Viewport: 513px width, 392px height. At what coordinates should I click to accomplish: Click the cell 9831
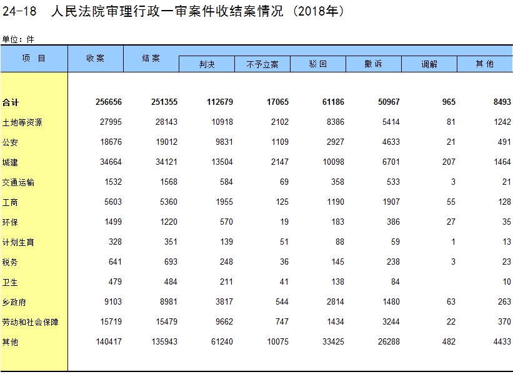(x=224, y=142)
